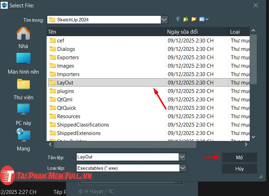Viewport: 269px width, 196px height.
Task: Click the Thư mục type cell of plugins
Action: 240,91
